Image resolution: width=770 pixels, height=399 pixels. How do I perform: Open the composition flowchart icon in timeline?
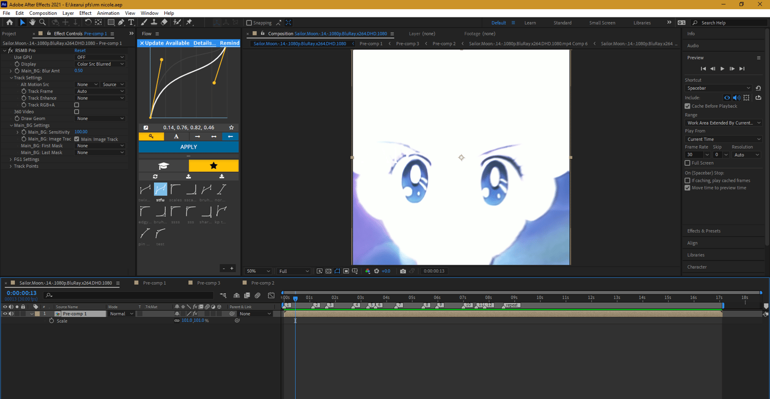[223, 295]
